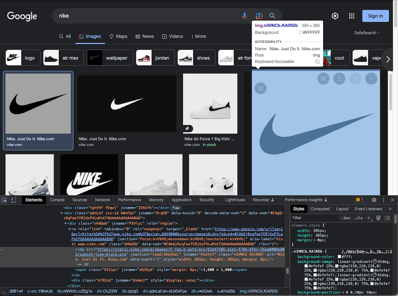Open the More search categories menu
The height and width of the screenshot is (296, 398).
199,37
